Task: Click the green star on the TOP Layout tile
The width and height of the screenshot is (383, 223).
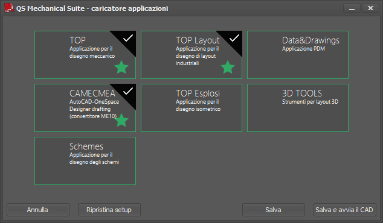Action: click(228, 68)
